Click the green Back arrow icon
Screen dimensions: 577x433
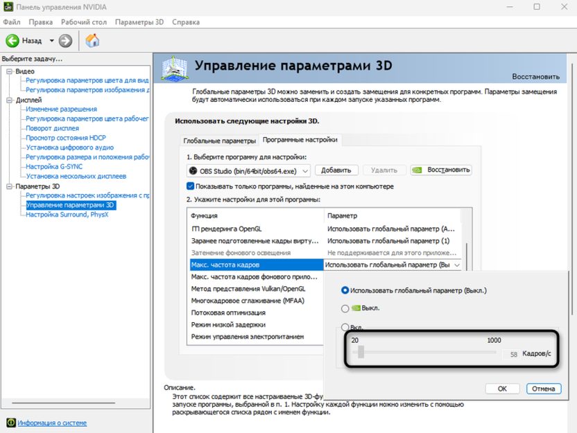click(x=12, y=41)
